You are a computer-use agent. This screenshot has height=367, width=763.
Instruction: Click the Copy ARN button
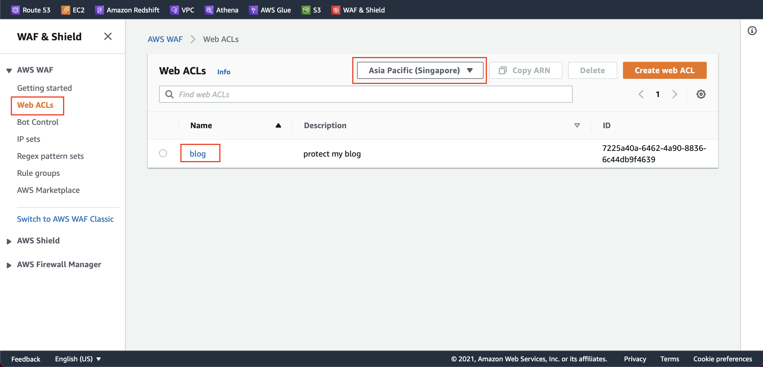pos(526,70)
